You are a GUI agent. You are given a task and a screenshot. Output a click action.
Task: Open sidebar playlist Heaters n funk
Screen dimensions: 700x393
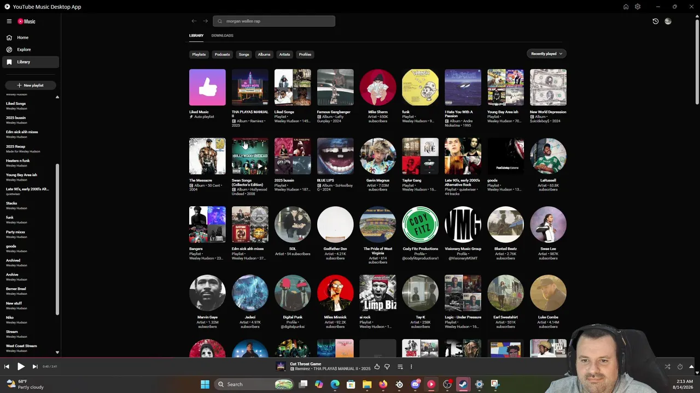tap(27, 163)
